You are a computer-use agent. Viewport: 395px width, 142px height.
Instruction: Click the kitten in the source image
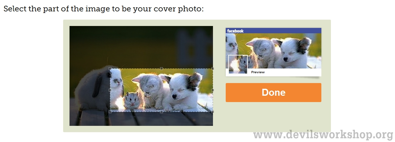(x=149, y=89)
